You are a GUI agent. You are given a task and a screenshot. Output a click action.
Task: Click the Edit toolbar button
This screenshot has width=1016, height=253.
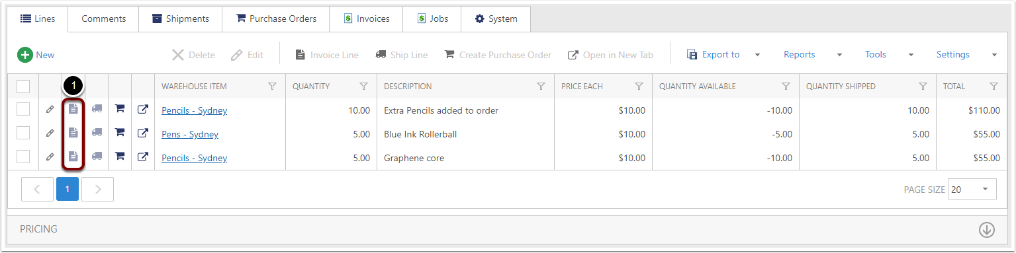[247, 55]
